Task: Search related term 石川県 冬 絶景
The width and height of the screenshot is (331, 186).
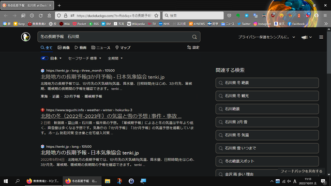Action: point(267,83)
